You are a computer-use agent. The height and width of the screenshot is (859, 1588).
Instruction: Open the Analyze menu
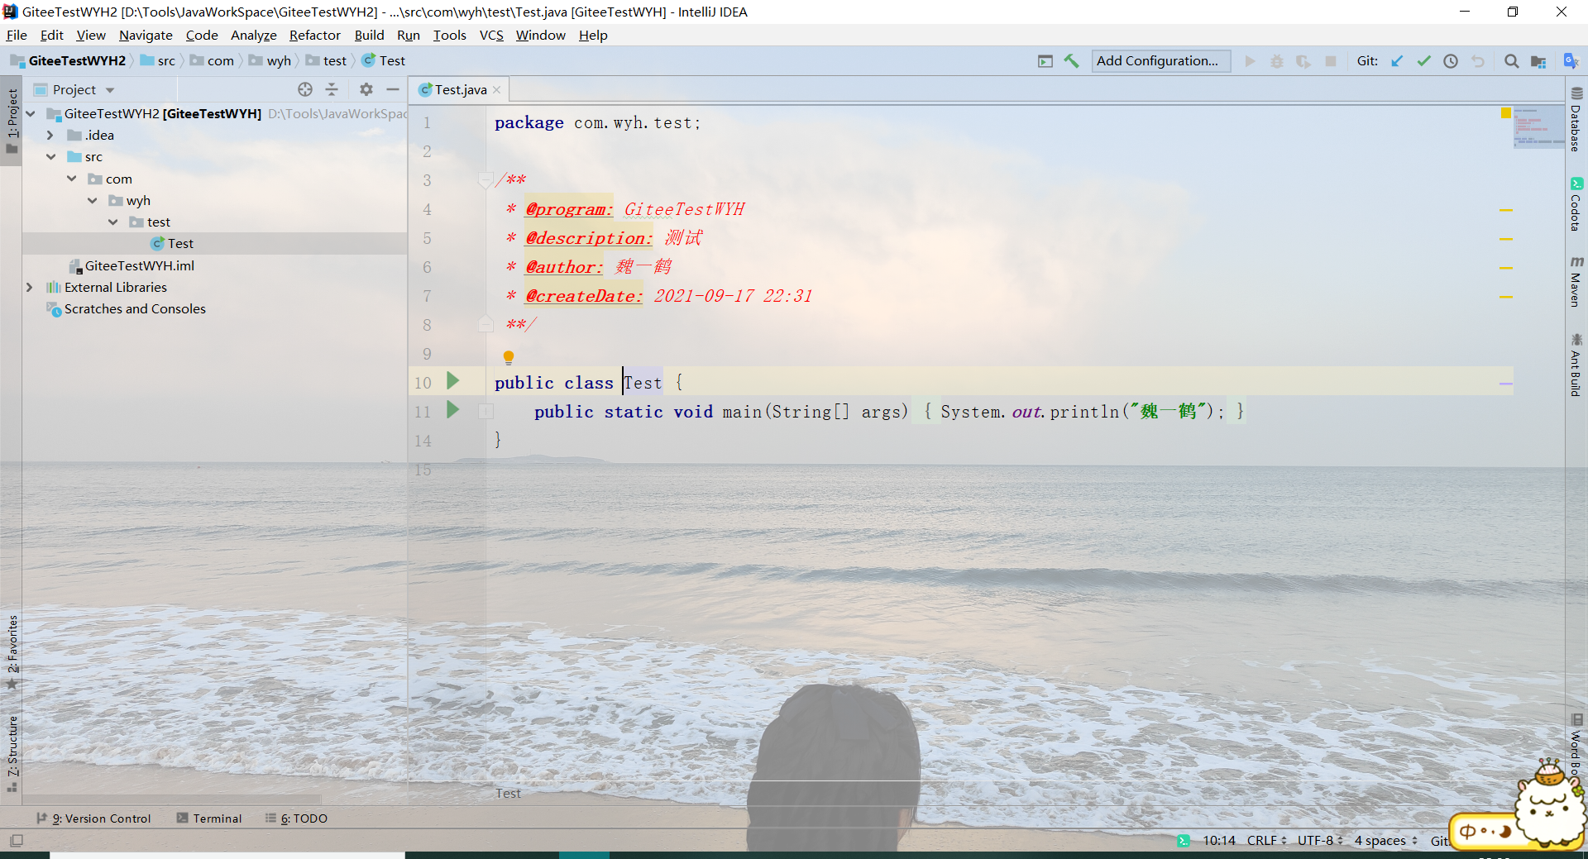[x=253, y=35]
